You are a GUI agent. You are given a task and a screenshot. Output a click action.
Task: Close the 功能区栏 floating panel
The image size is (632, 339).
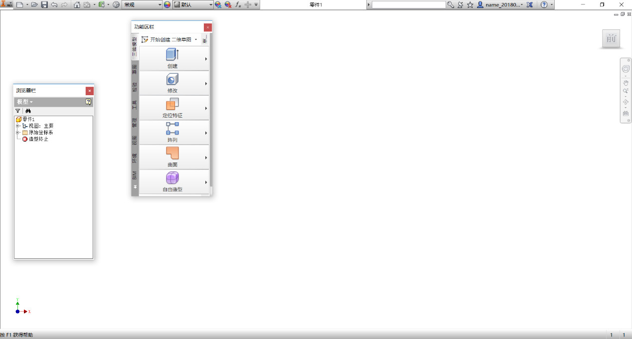tap(208, 27)
